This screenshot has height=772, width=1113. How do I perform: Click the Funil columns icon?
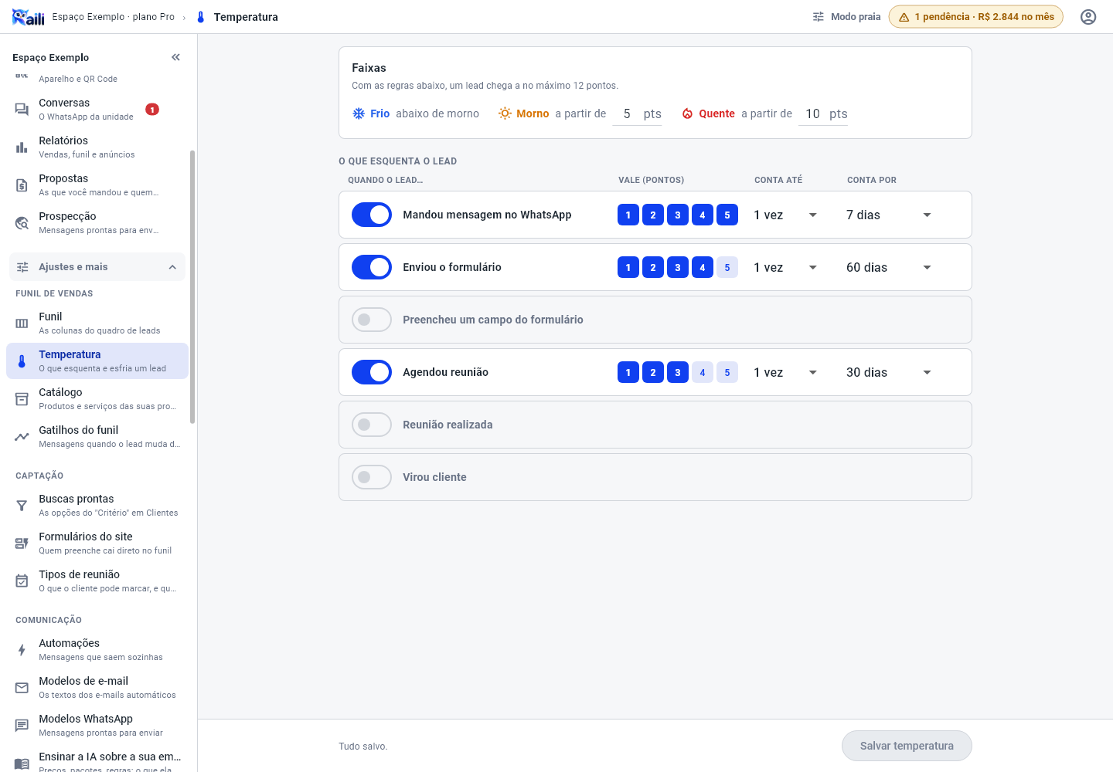point(22,323)
